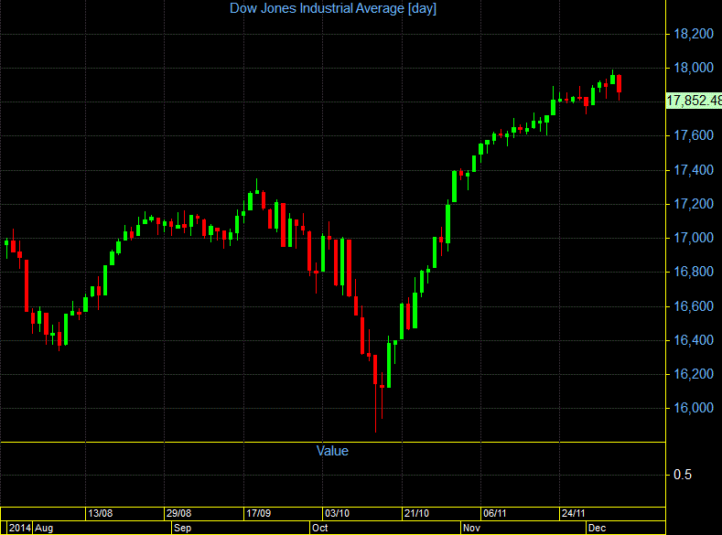Click the 17,000 price axis label
Viewport: 722px width, 535px height.
[694, 238]
